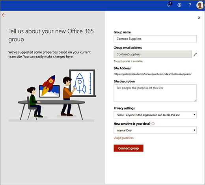Click the Connect group button

tap(129, 148)
